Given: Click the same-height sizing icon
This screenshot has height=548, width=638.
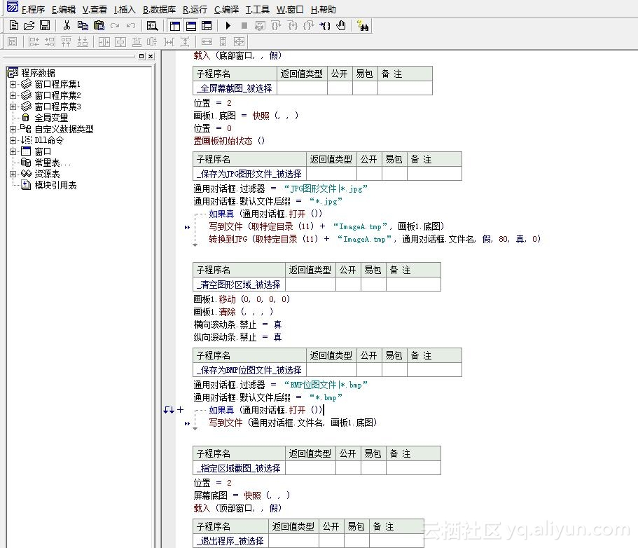Looking at the screenshot, I should pos(223,41).
